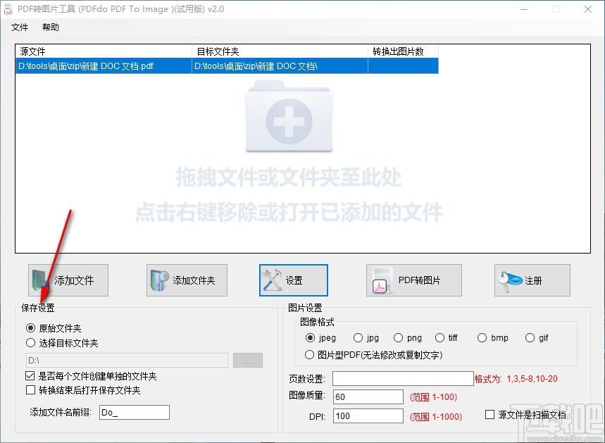
Task: Click the 目标文件夹 column header
Action: pyautogui.click(x=280, y=51)
